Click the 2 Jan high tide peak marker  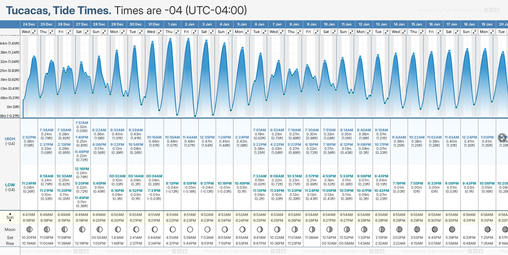[188, 39]
